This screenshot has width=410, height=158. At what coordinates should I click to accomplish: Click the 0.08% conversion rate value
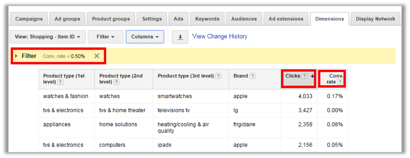[x=335, y=124]
